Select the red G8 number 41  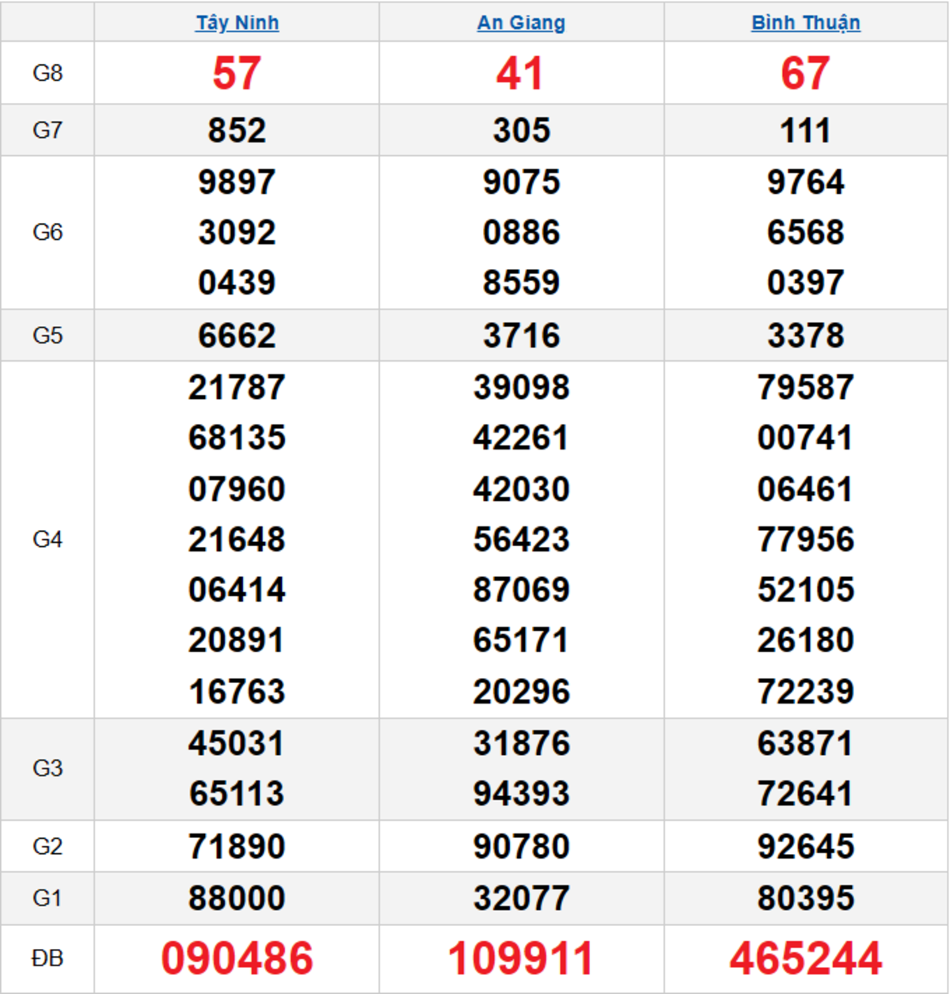[521, 73]
